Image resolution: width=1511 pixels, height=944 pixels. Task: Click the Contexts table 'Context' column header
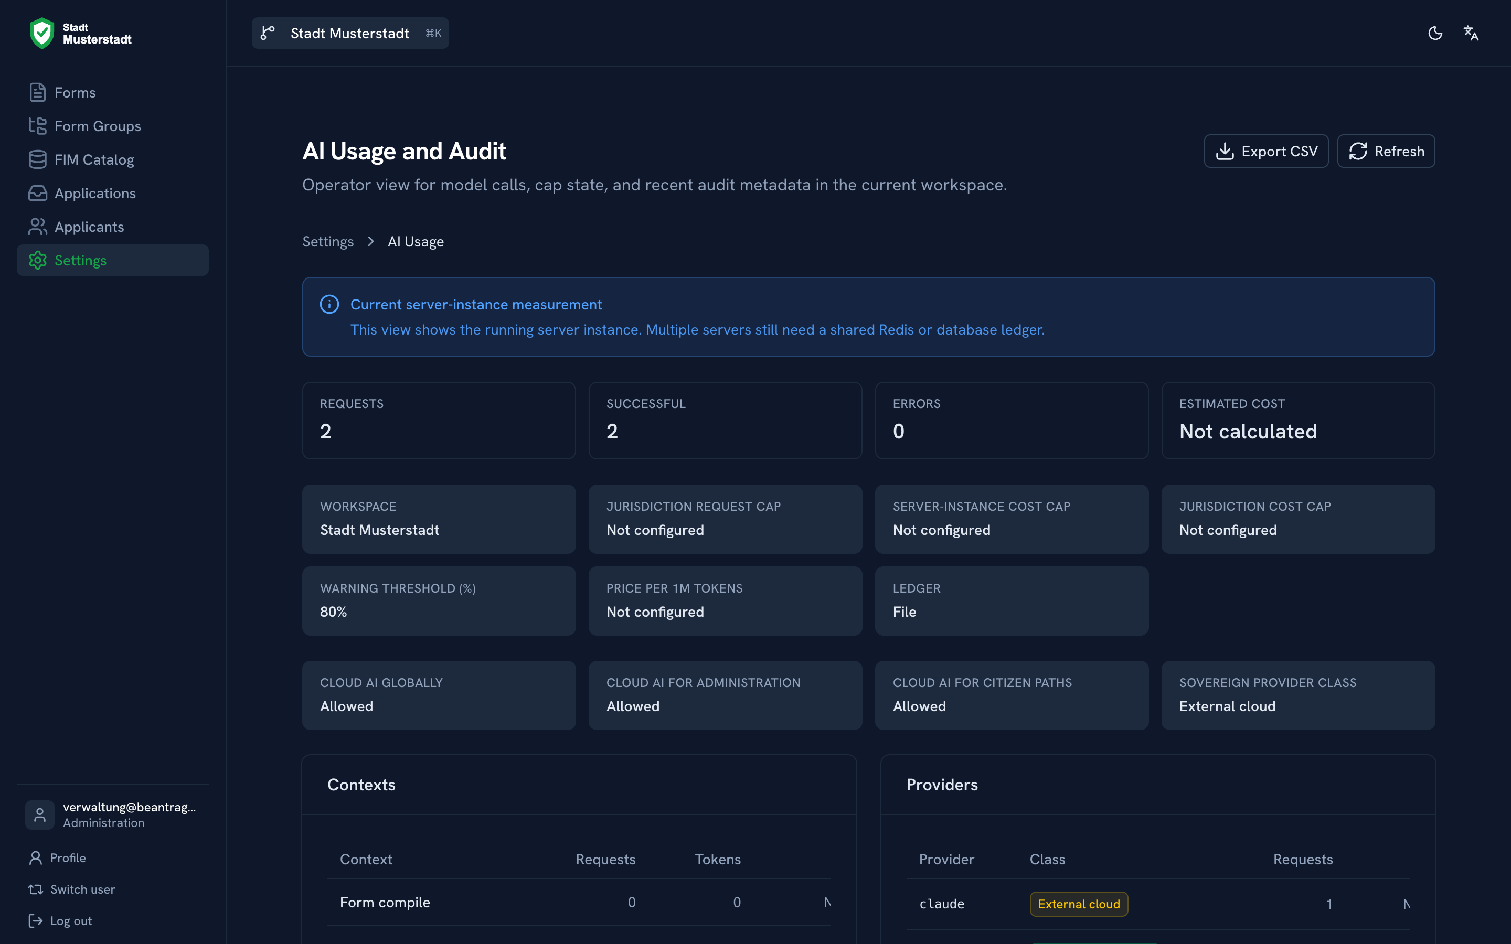pos(366,859)
